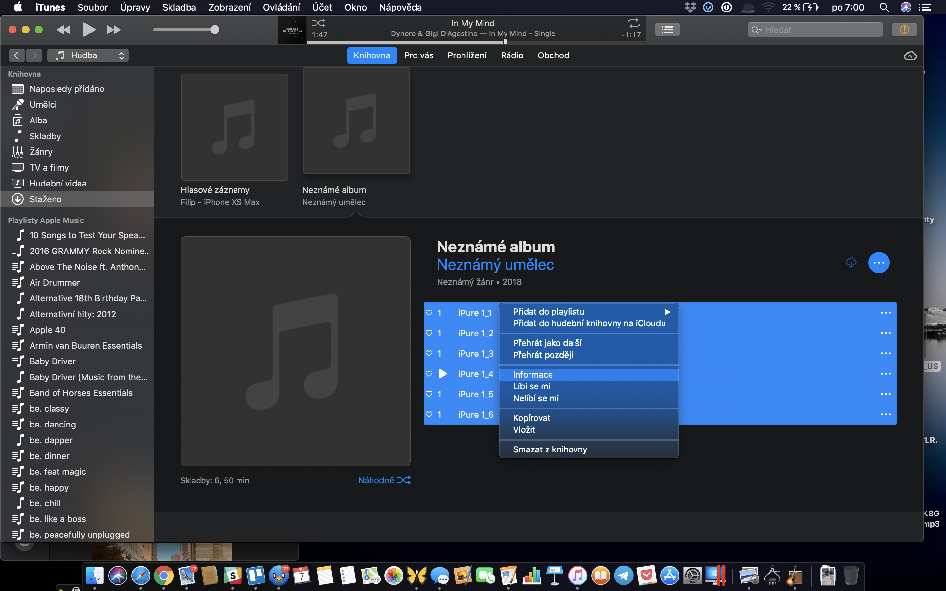
Task: Download the album via cloud icon
Action: pyautogui.click(x=851, y=262)
